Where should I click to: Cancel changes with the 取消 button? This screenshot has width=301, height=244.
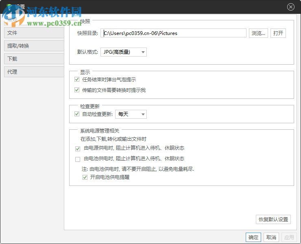tap(271, 237)
